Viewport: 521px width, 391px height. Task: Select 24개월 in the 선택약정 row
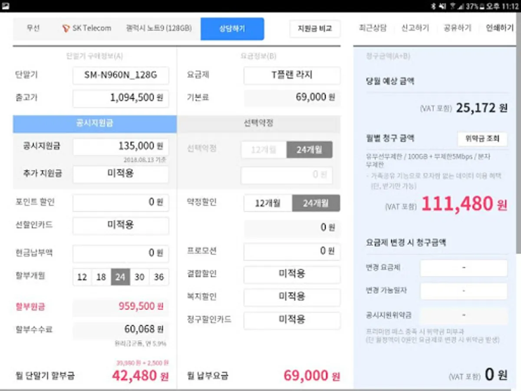click(310, 150)
